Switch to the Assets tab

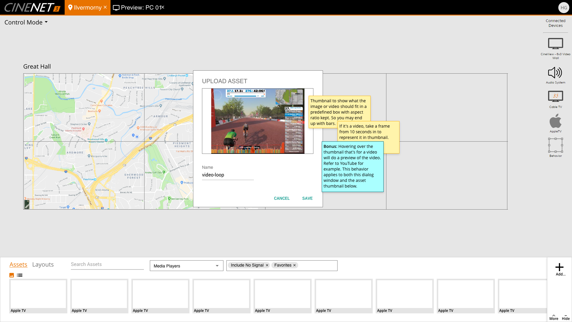(18, 265)
